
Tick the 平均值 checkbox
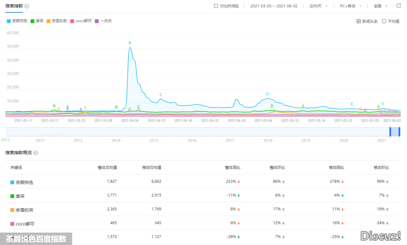[x=384, y=21]
